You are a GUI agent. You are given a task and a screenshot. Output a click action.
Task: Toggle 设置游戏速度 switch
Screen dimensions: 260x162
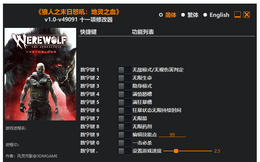point(124,151)
